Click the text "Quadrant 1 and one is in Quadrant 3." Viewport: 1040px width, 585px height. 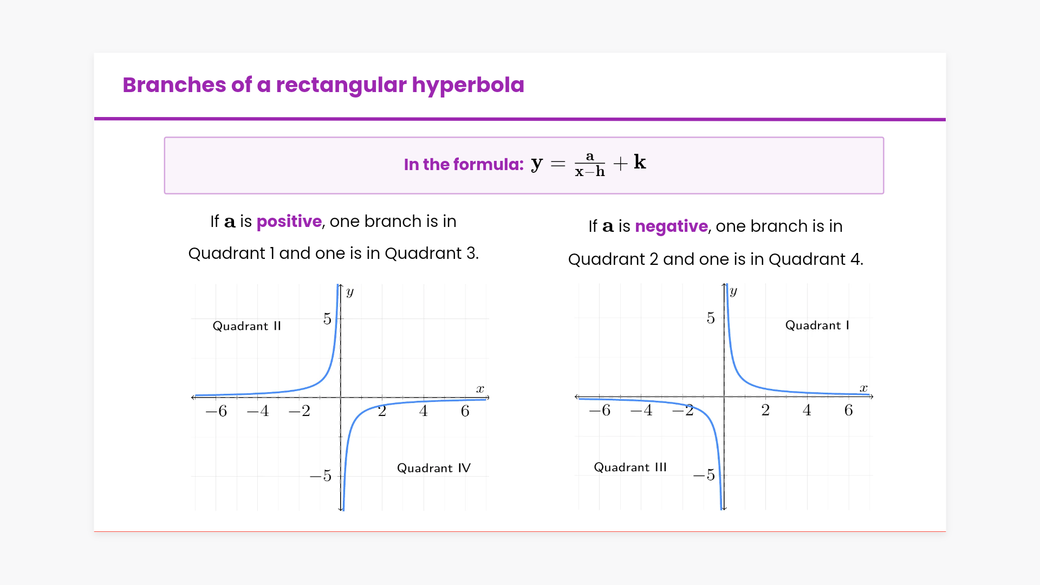333,253
